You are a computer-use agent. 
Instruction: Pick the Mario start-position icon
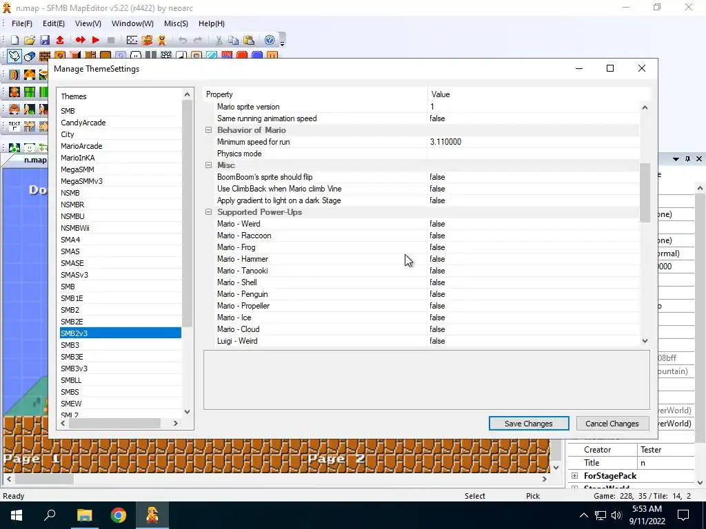click(x=14, y=92)
